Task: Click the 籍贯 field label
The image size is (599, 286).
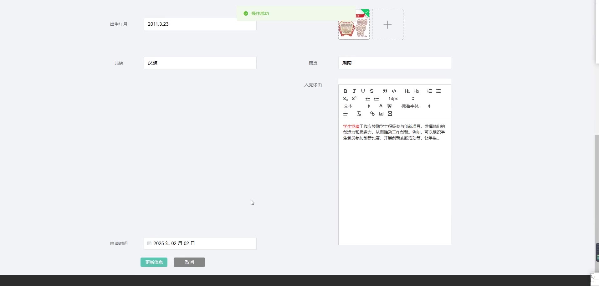Action: pos(313,63)
